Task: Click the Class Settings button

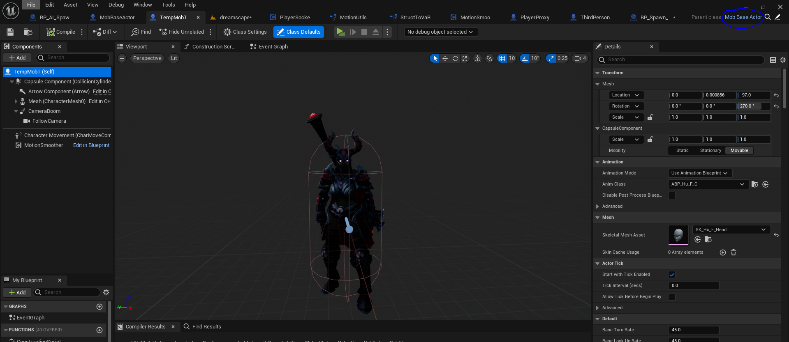Action: [245, 32]
